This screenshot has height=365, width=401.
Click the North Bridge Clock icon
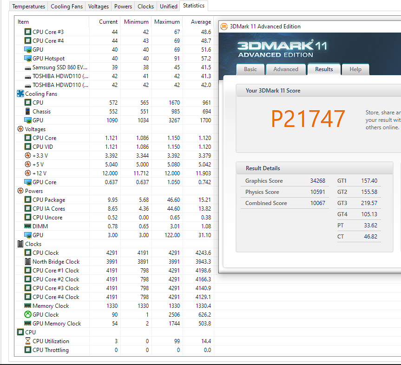tap(27, 261)
